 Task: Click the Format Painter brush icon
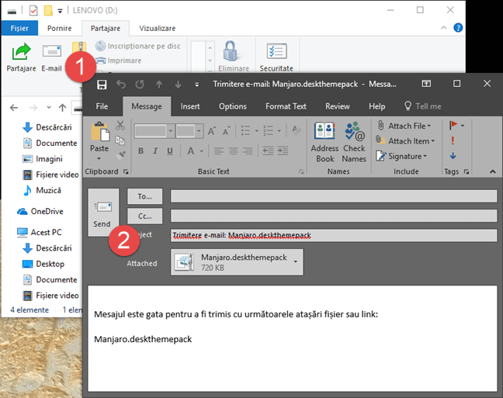coord(120,155)
